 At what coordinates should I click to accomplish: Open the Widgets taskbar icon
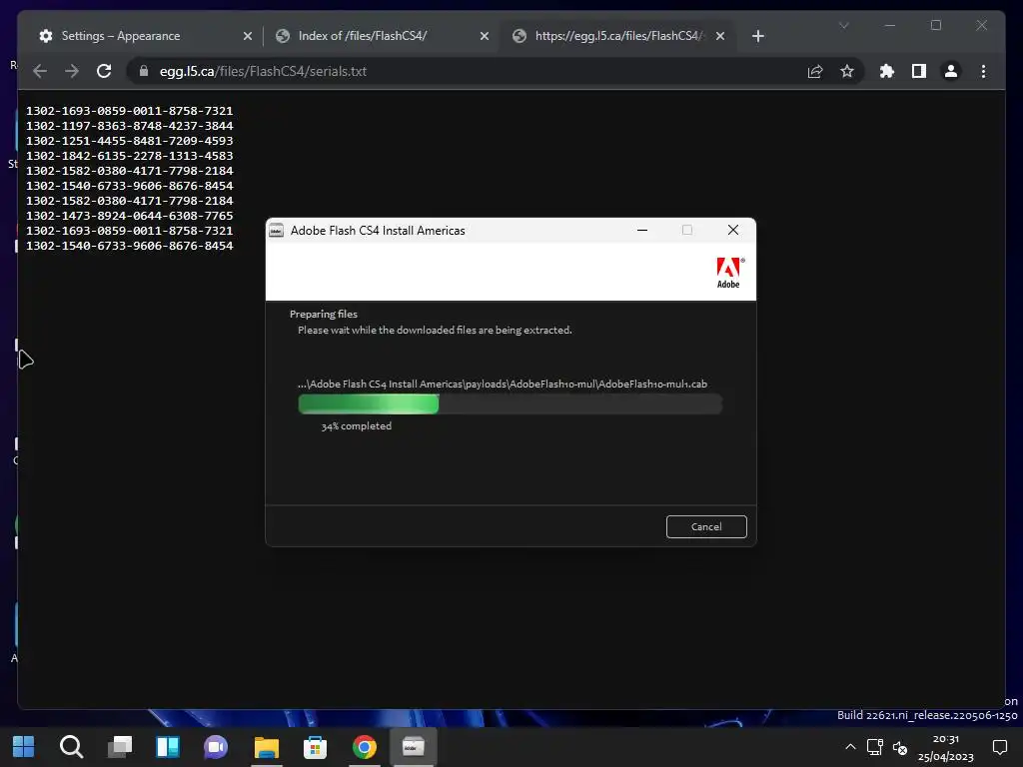[x=168, y=746]
